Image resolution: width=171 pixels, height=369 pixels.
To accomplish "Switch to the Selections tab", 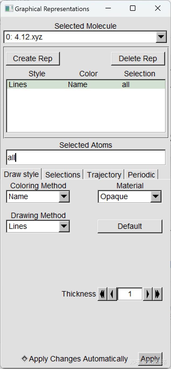I will pos(63,175).
